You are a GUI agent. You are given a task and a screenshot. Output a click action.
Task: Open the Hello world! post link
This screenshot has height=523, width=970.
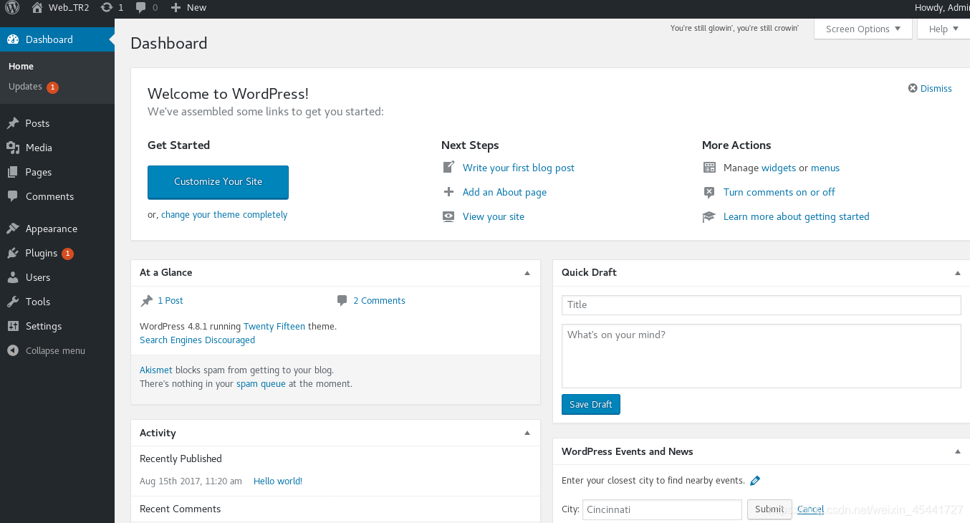(278, 481)
